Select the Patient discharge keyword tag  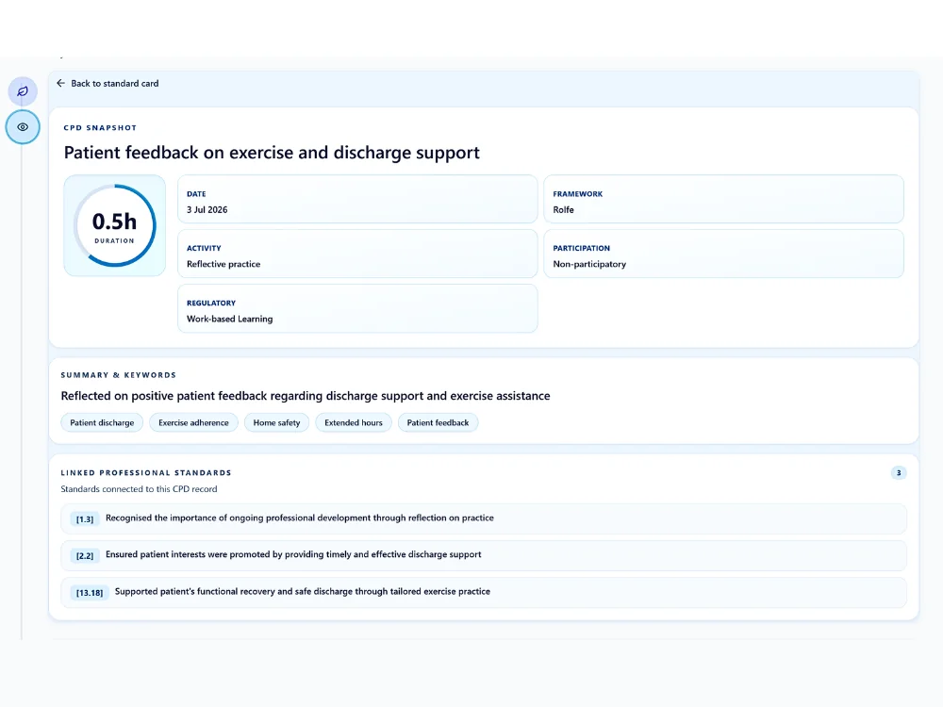[102, 422]
